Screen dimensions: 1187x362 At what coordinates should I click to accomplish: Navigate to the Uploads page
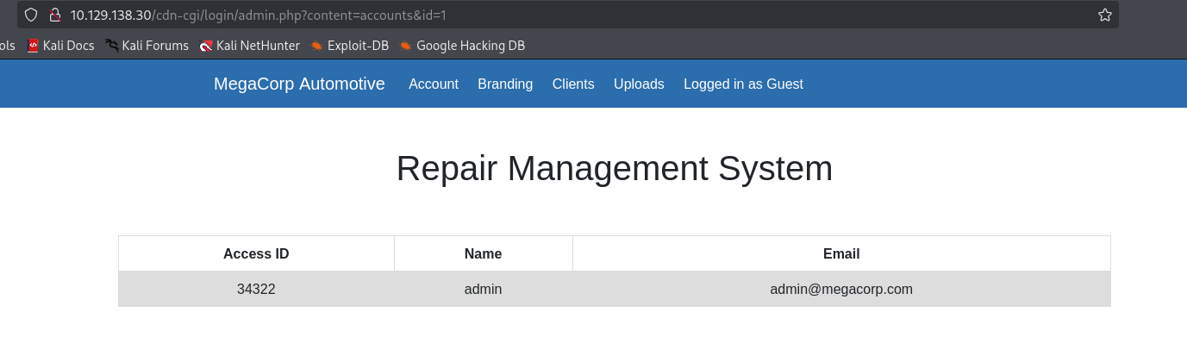pyautogui.click(x=639, y=84)
